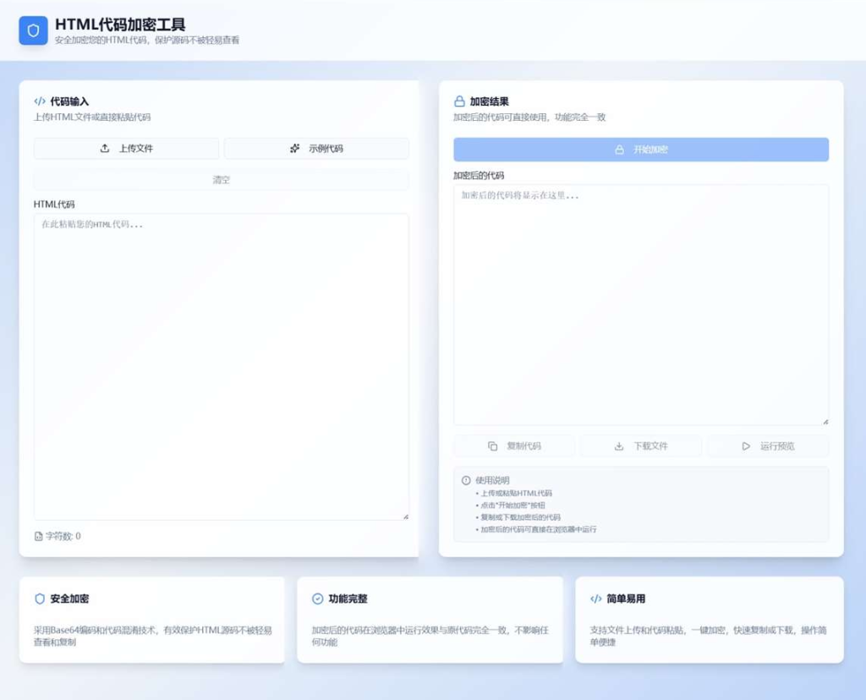Click resize handle of HTML代码 textarea

click(x=406, y=517)
